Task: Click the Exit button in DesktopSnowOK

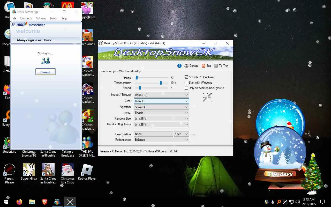Action: [x=206, y=66]
